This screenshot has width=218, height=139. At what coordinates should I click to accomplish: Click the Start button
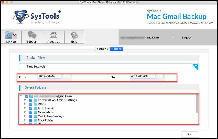(190, 134)
